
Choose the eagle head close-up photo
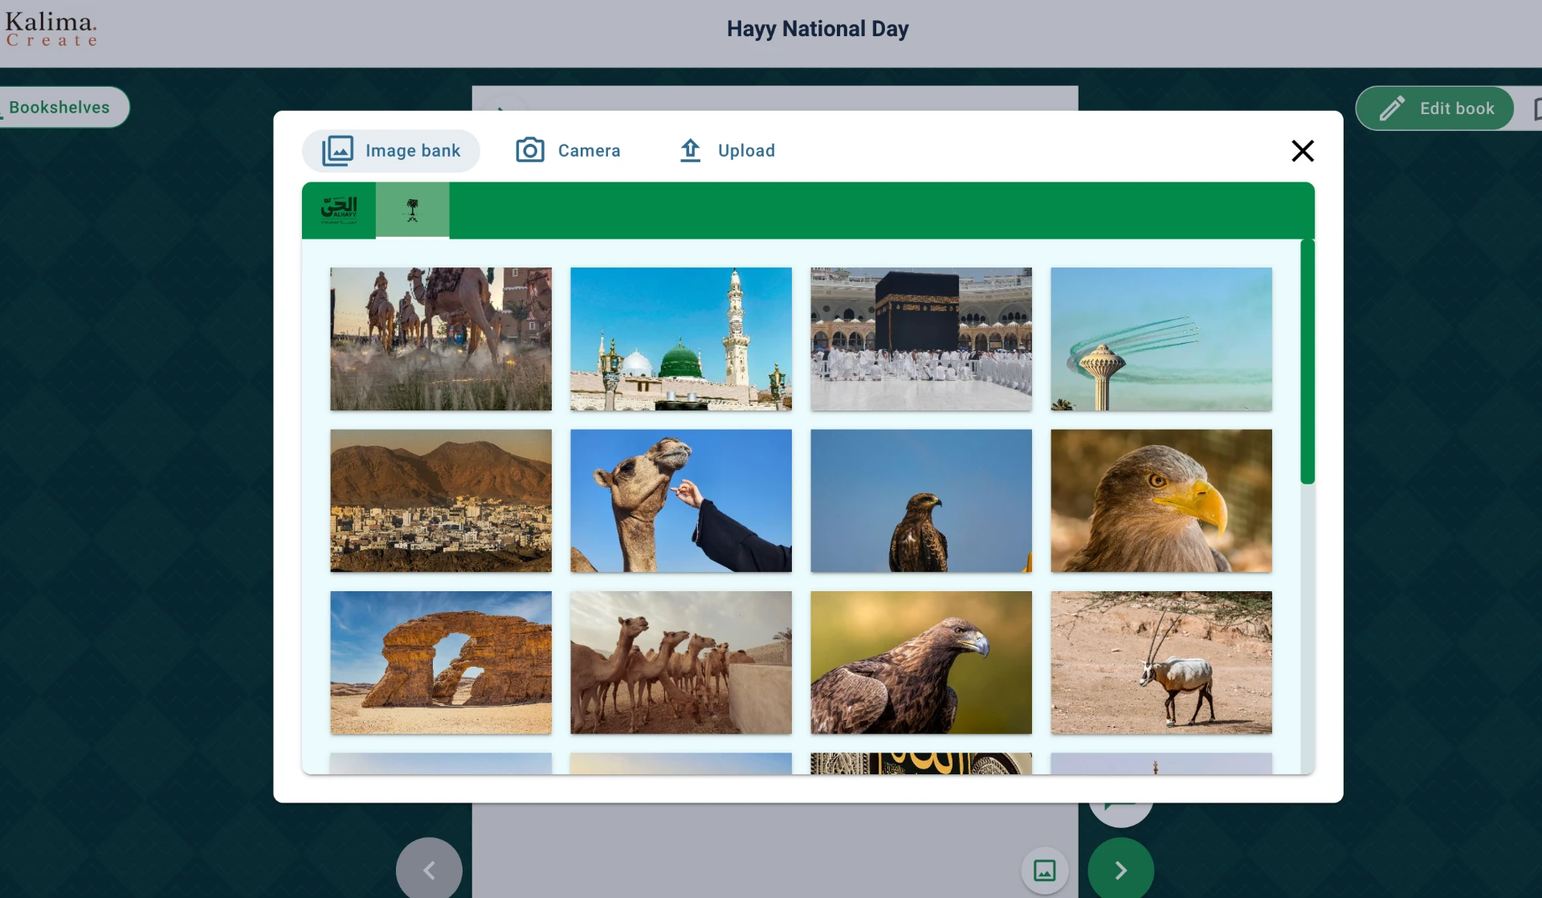1161,500
